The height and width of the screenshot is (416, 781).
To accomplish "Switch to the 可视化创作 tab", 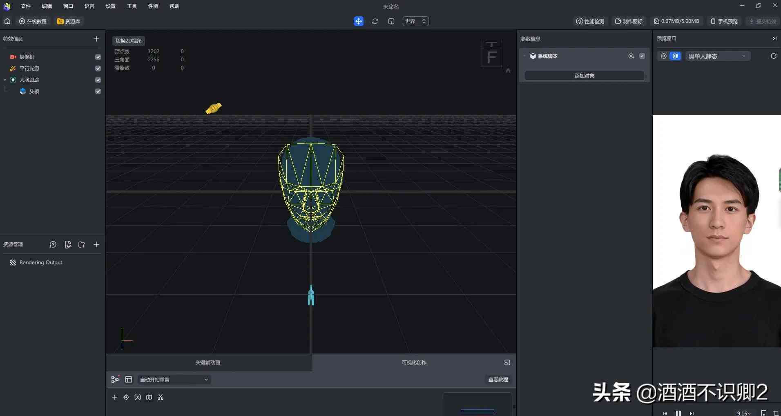I will 414,362.
